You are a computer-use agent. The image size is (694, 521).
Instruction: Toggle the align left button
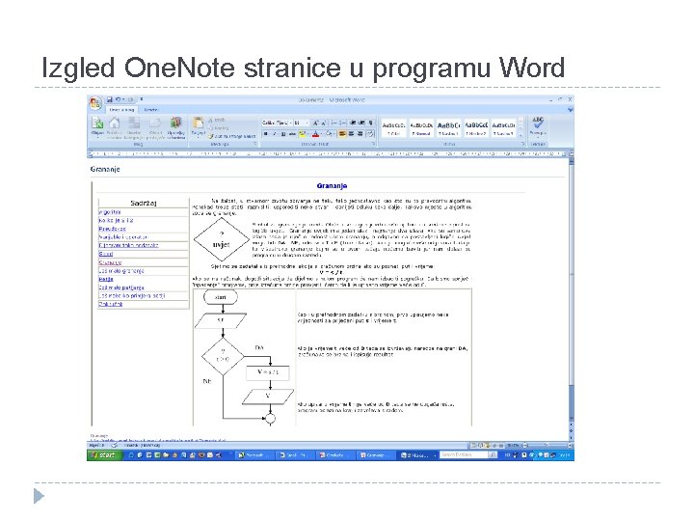pyautogui.click(x=342, y=134)
